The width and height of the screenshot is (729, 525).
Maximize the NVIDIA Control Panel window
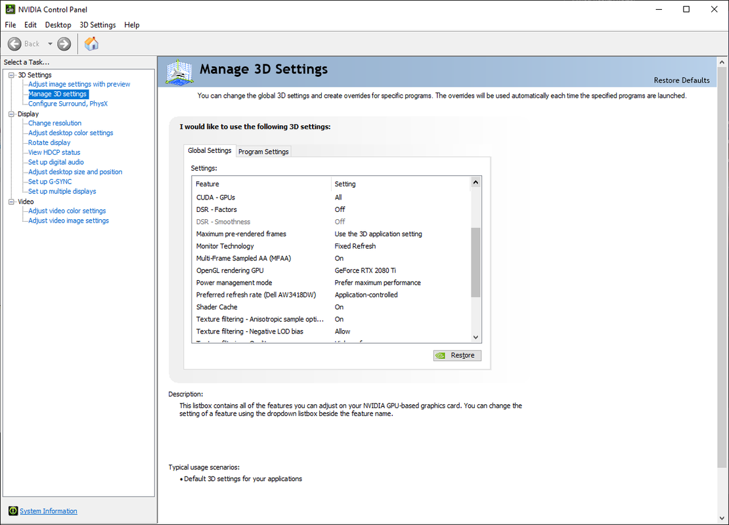(686, 9)
